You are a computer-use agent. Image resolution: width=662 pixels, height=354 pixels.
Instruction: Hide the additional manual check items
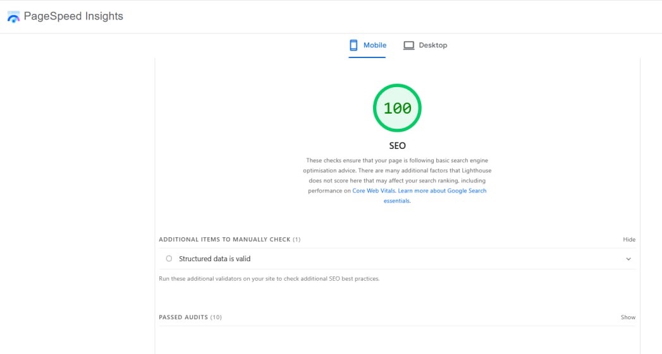pos(628,240)
